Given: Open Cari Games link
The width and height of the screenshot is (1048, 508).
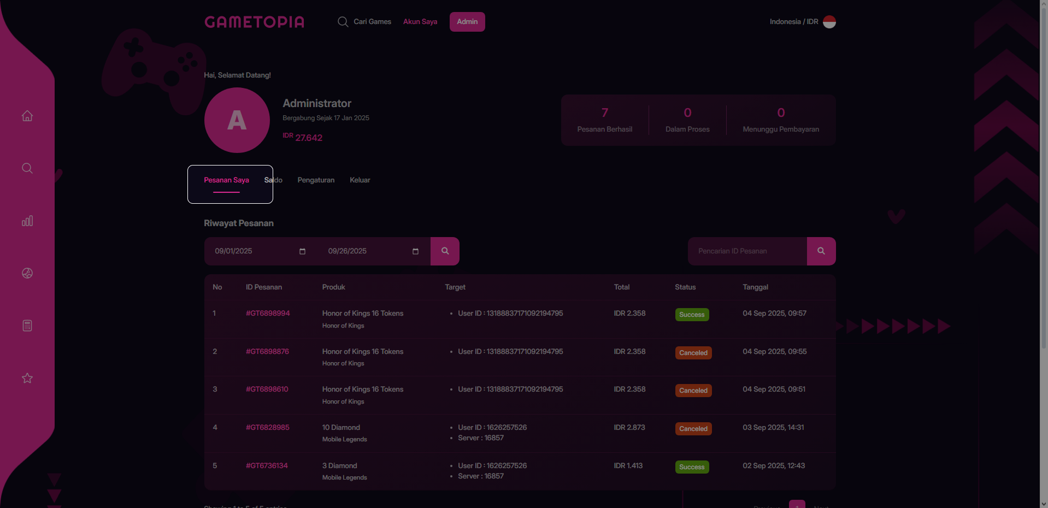Looking at the screenshot, I should (x=372, y=22).
